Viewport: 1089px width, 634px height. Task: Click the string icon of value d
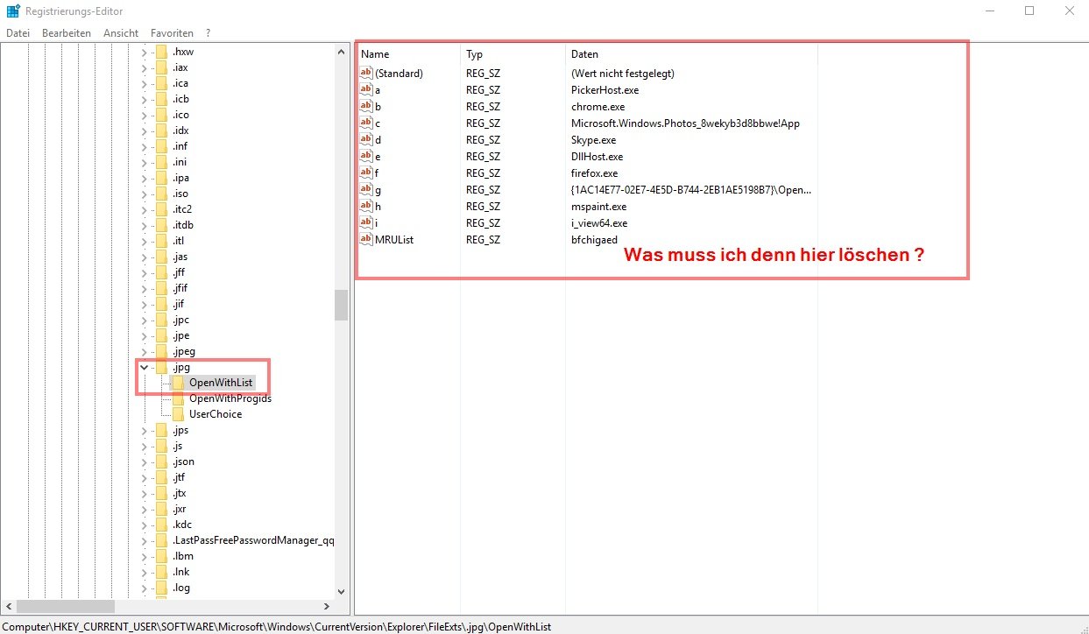[x=366, y=139]
